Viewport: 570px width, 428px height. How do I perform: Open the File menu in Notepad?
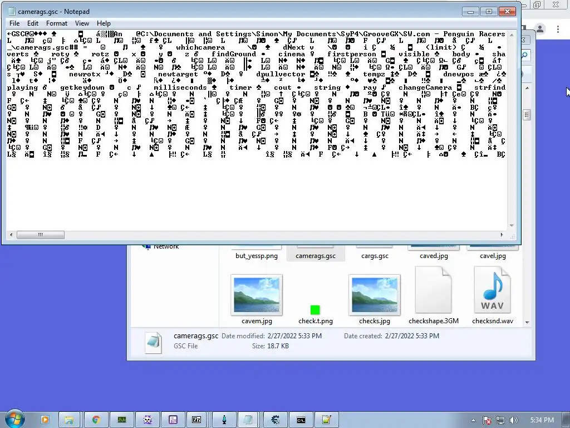14,23
